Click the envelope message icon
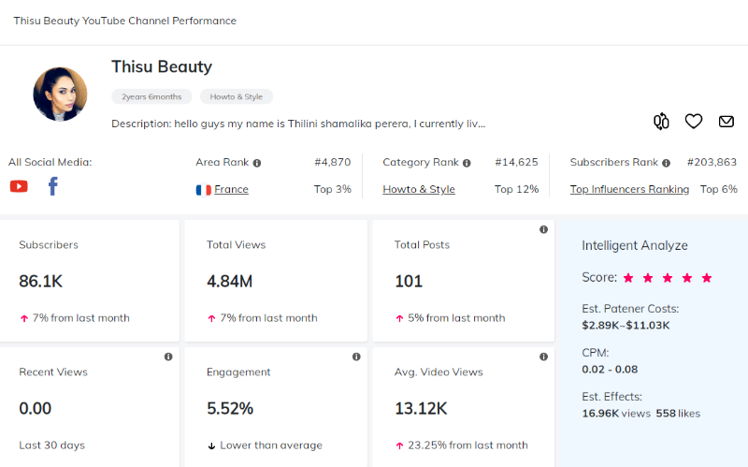The image size is (748, 467). click(726, 122)
